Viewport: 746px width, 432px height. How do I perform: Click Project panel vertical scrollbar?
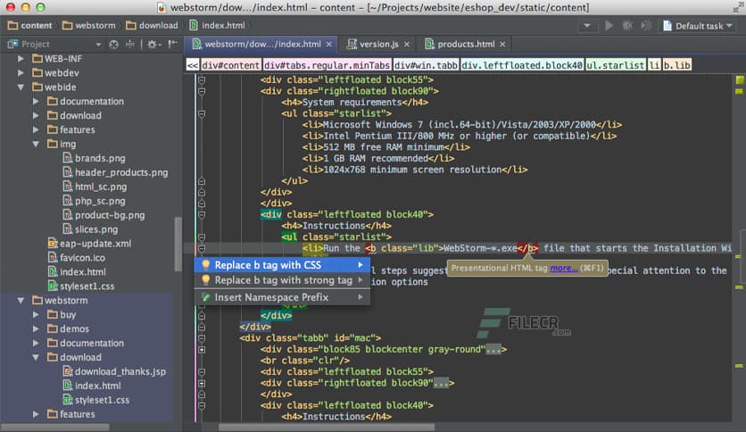pyautogui.click(x=178, y=244)
